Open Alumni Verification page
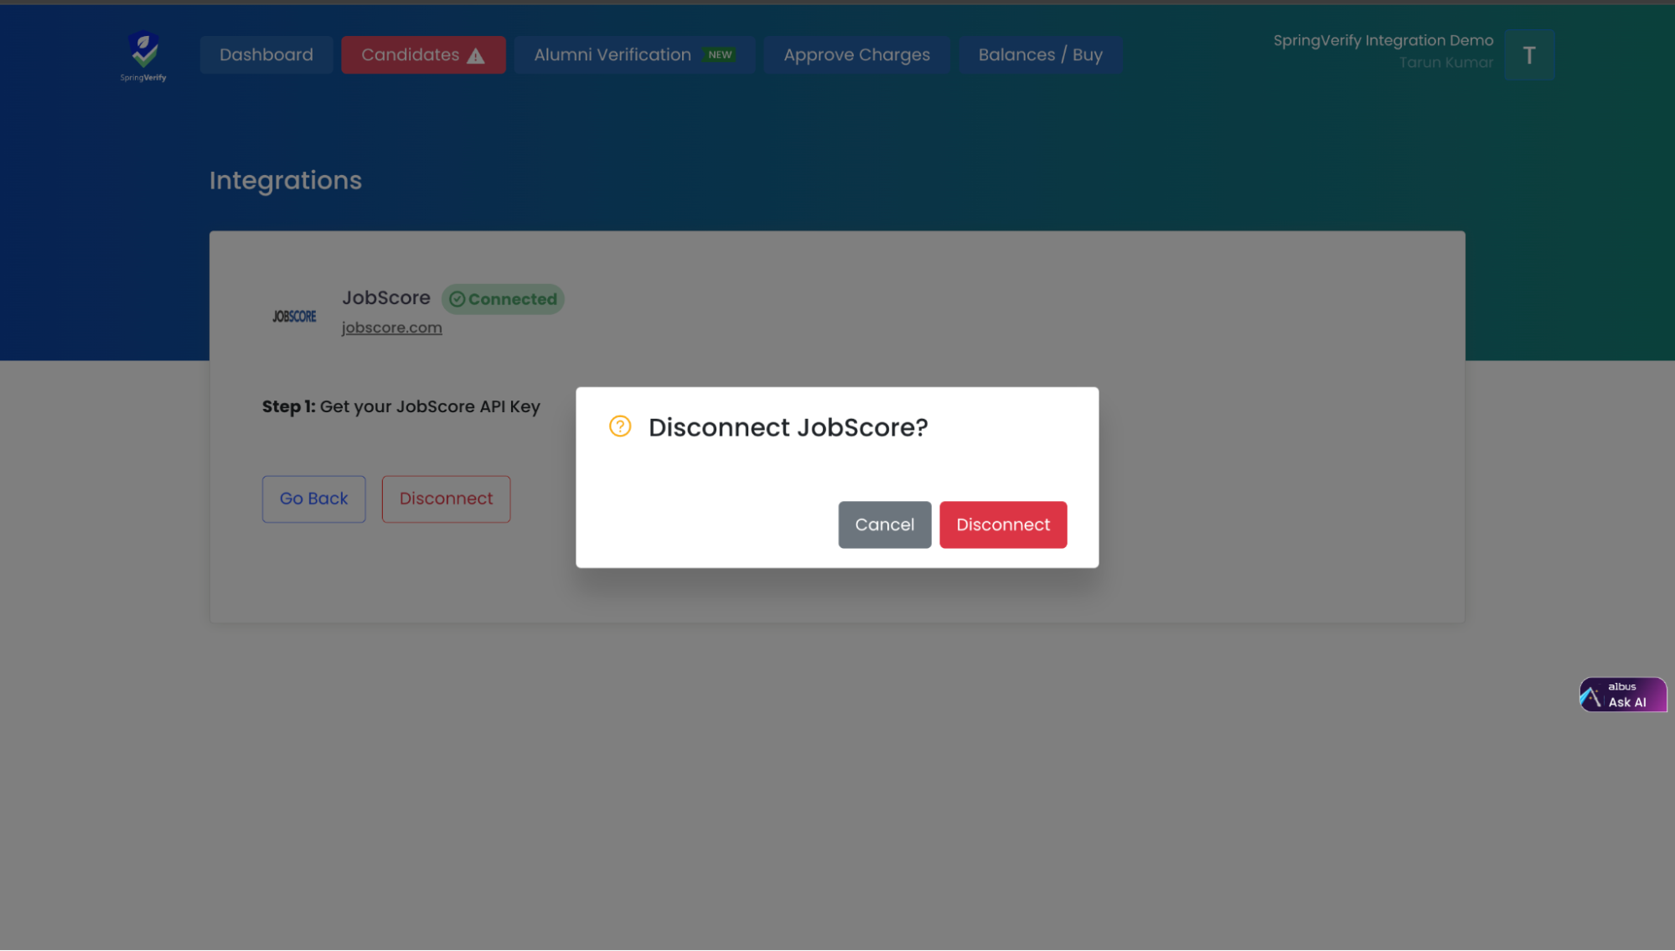Viewport: 1675px width, 951px height. (613, 54)
